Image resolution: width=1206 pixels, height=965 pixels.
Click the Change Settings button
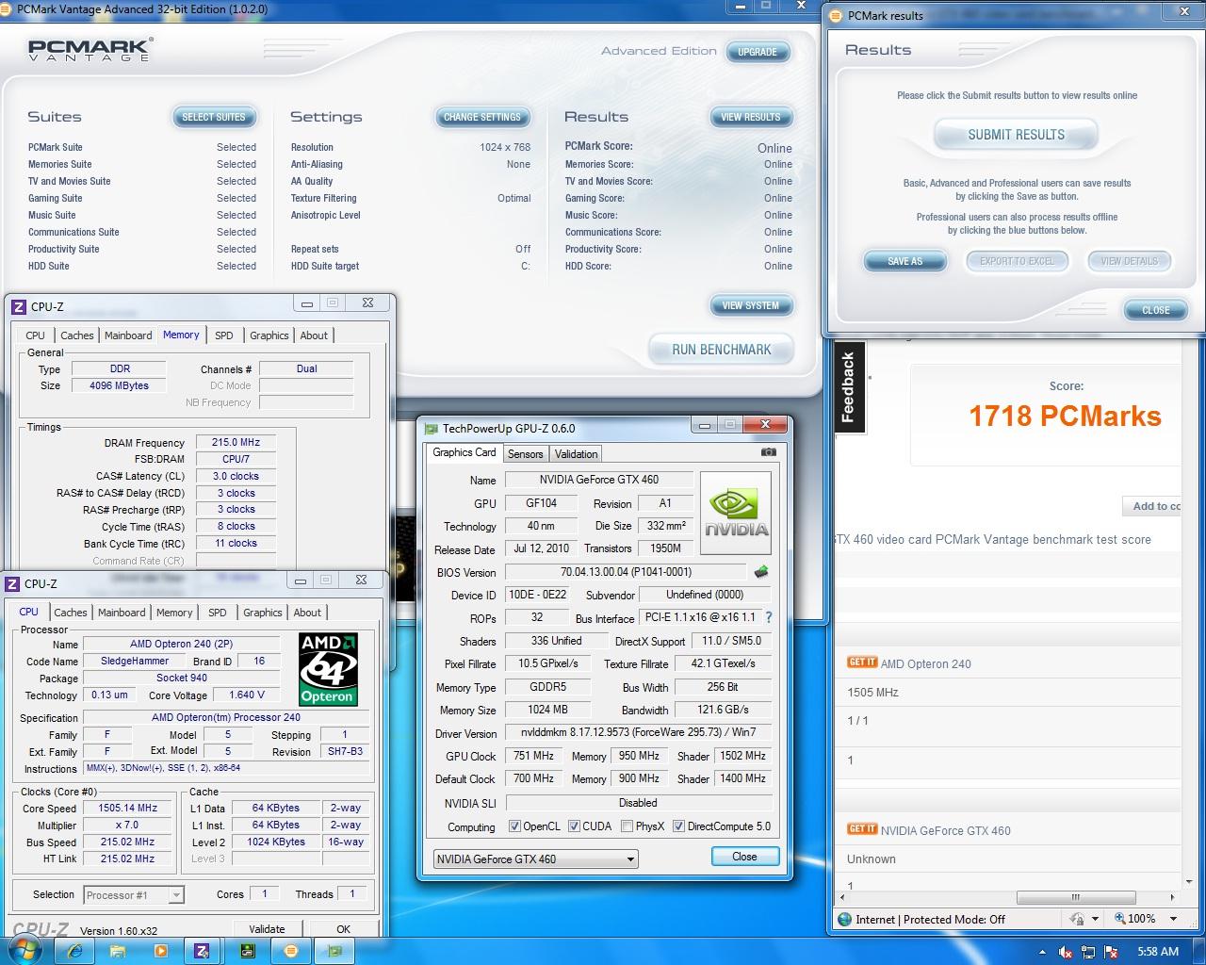[481, 117]
